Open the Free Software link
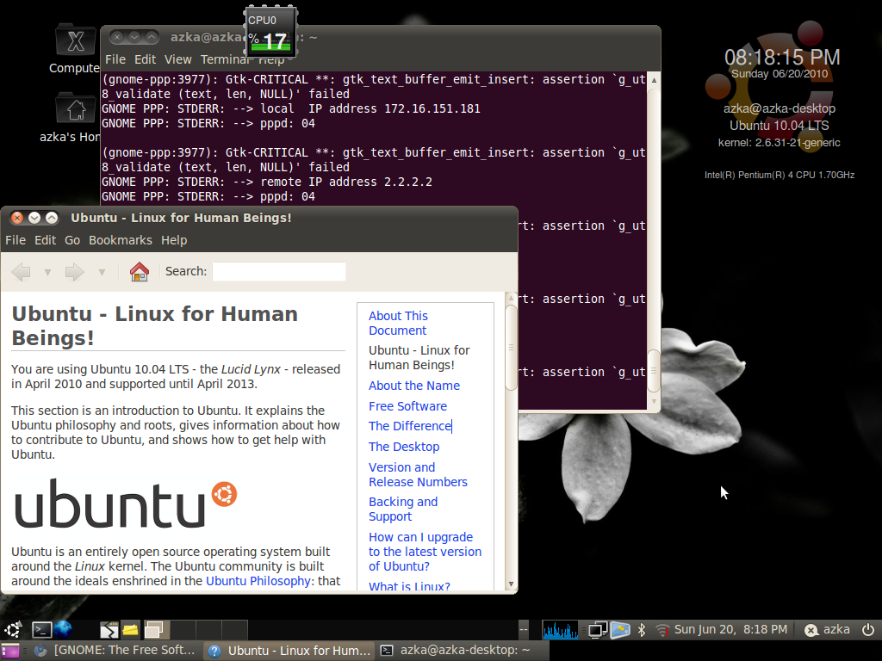 [x=407, y=406]
